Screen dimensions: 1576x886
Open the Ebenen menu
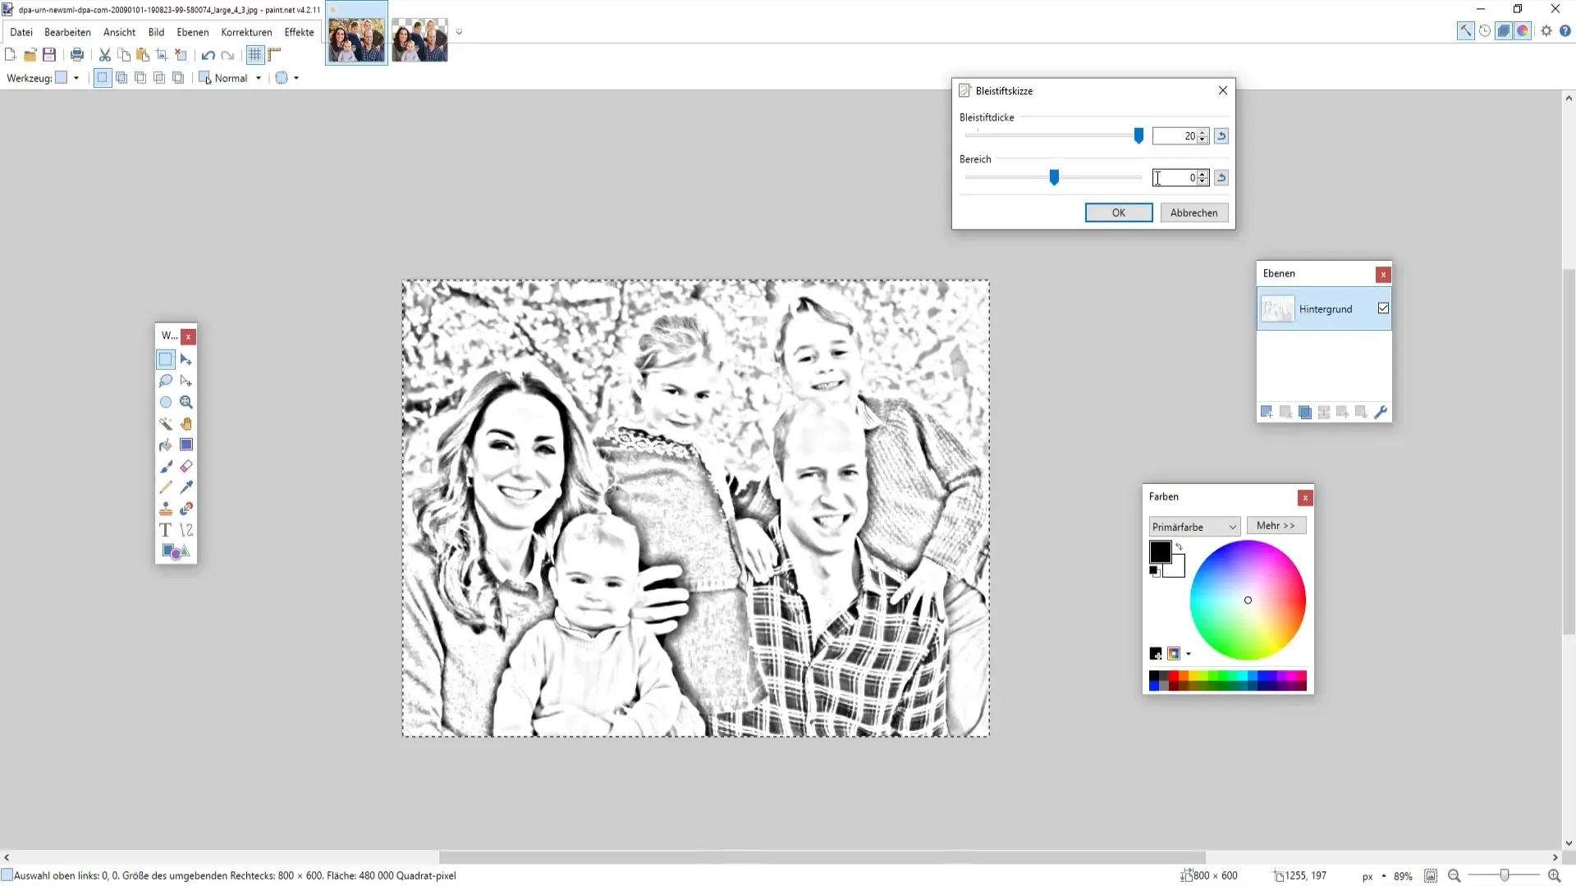pyautogui.click(x=193, y=32)
